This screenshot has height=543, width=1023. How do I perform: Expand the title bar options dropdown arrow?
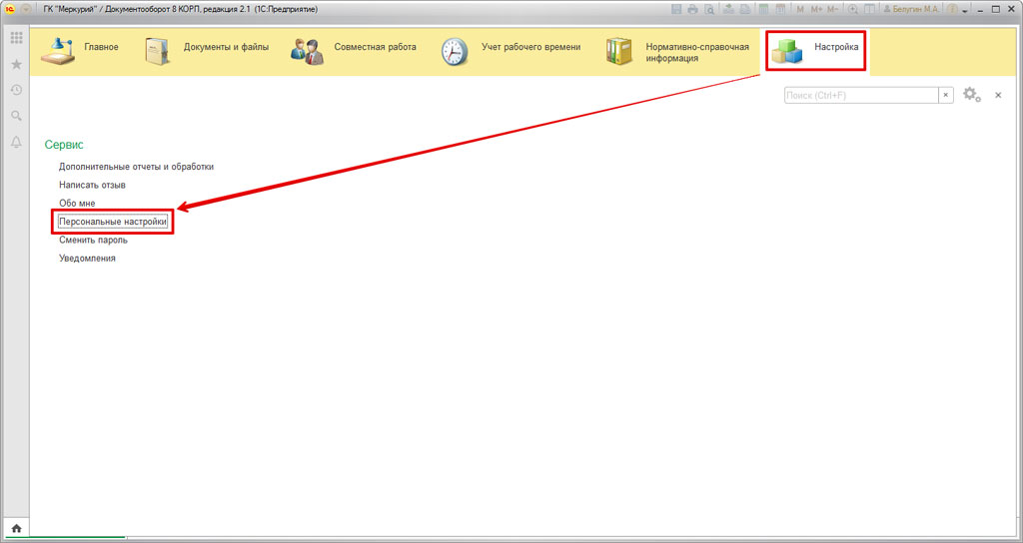coord(966,9)
